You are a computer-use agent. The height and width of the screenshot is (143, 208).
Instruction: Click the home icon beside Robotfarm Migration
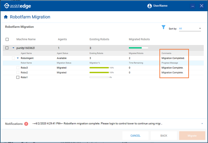[6, 17]
